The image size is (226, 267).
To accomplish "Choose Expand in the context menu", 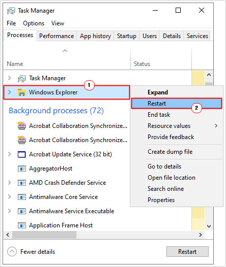I will (x=177, y=92).
